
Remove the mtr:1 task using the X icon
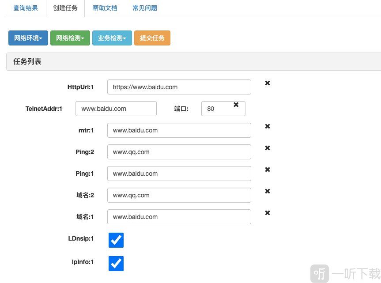(x=267, y=126)
